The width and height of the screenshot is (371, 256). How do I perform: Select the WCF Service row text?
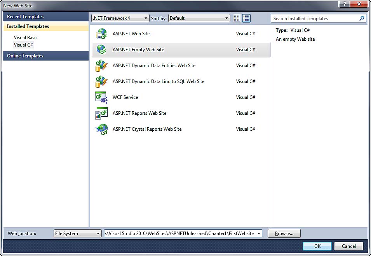125,97
